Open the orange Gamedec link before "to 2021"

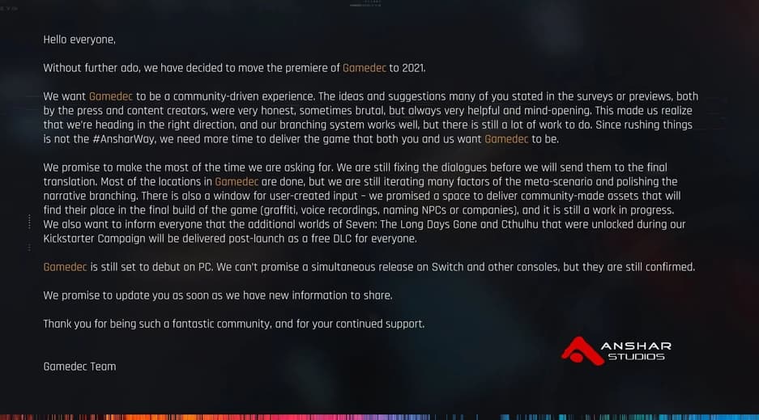coord(364,68)
